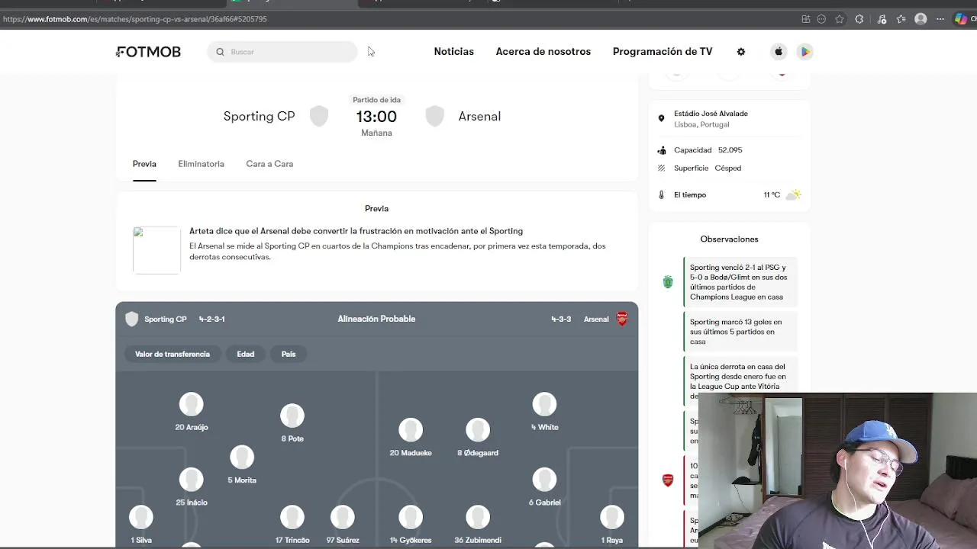The width and height of the screenshot is (977, 549).
Task: Open Arteta preview article headline
Action: 356,231
